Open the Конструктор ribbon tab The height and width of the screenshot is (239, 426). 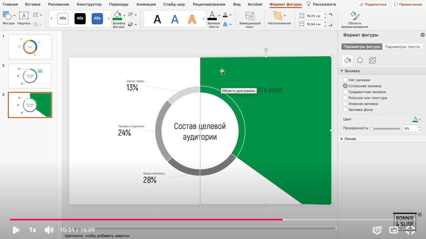coord(89,4)
